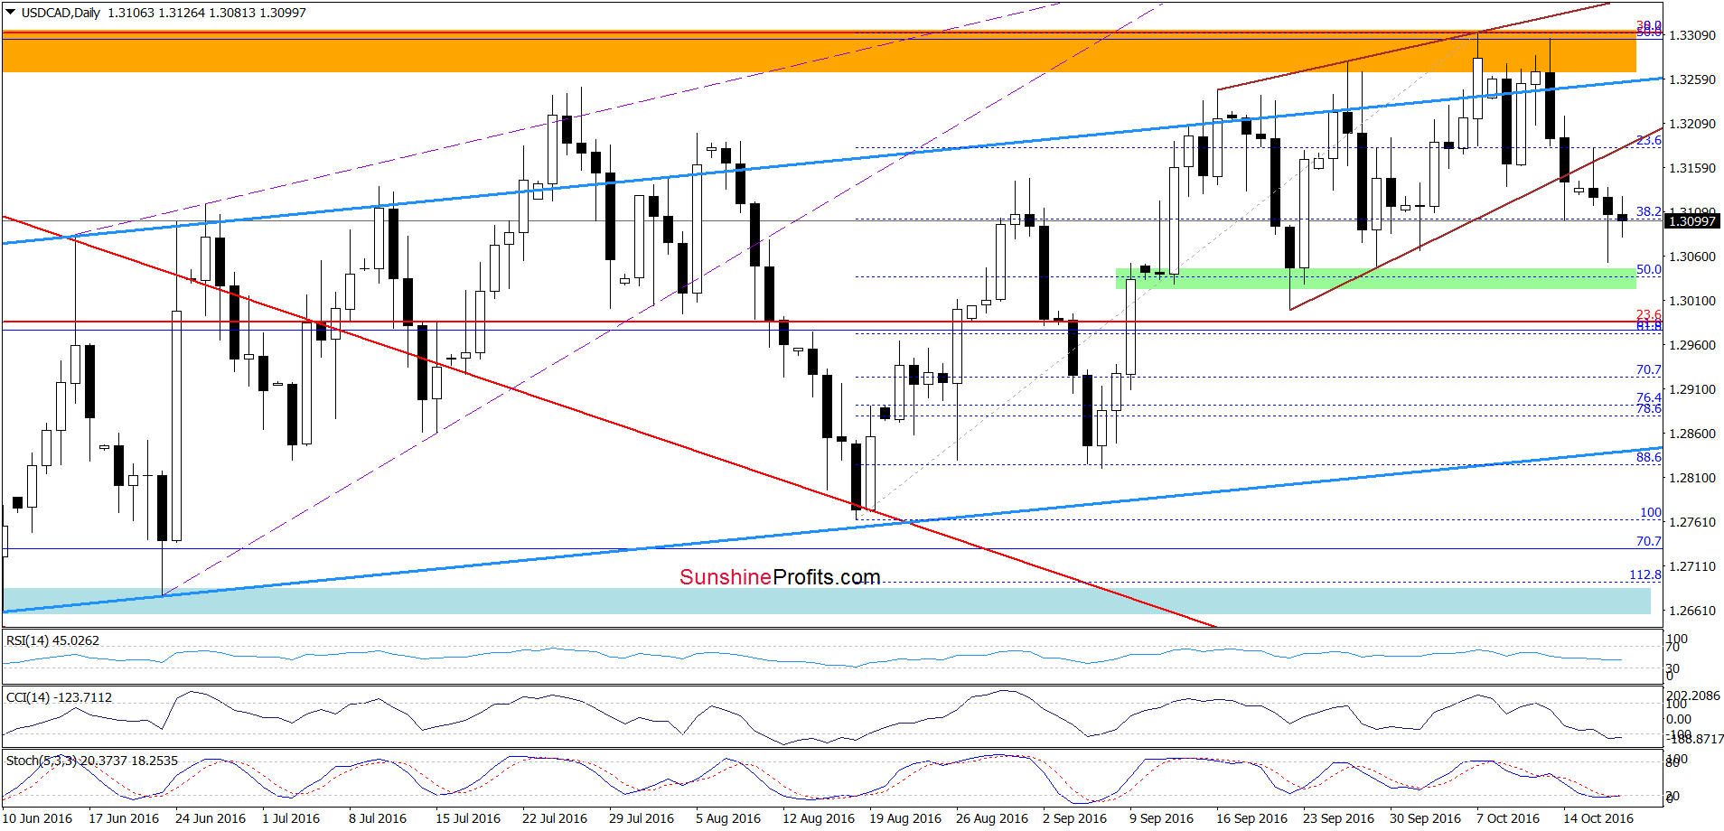
Task: Click the 8 Jul 2016 date label
Action: point(378,818)
